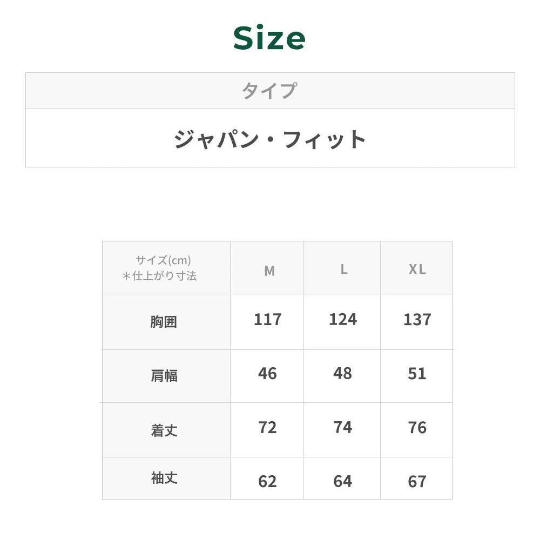Click the 胸囲 row label
Screen dimensions: 540x540
click(x=164, y=322)
